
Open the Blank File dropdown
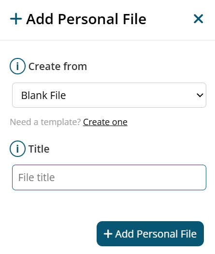pos(109,95)
